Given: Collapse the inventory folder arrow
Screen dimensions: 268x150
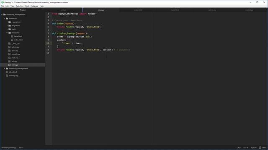Looking at the screenshot, I should [x=5, y=18].
